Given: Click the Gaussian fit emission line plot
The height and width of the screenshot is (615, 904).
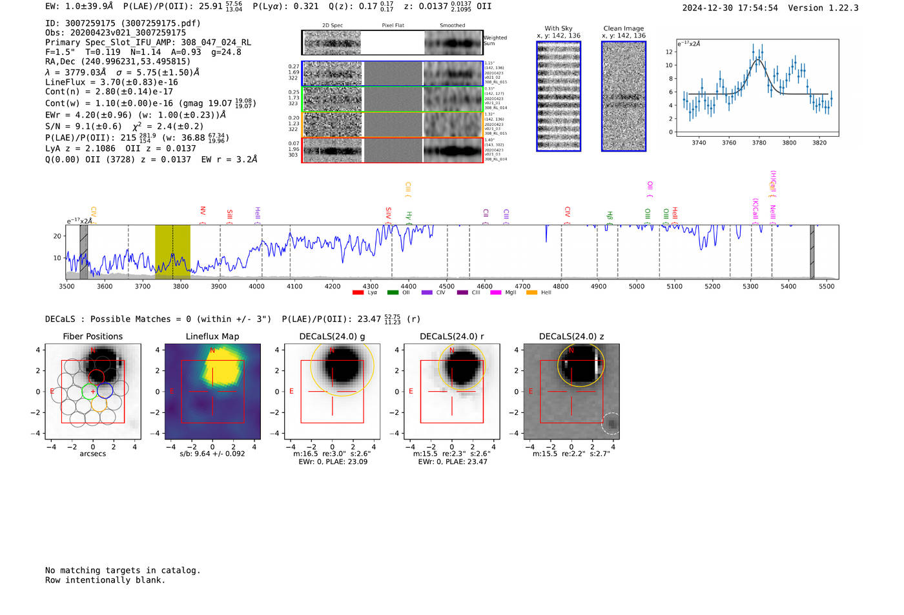Looking at the screenshot, I should coord(757,88).
